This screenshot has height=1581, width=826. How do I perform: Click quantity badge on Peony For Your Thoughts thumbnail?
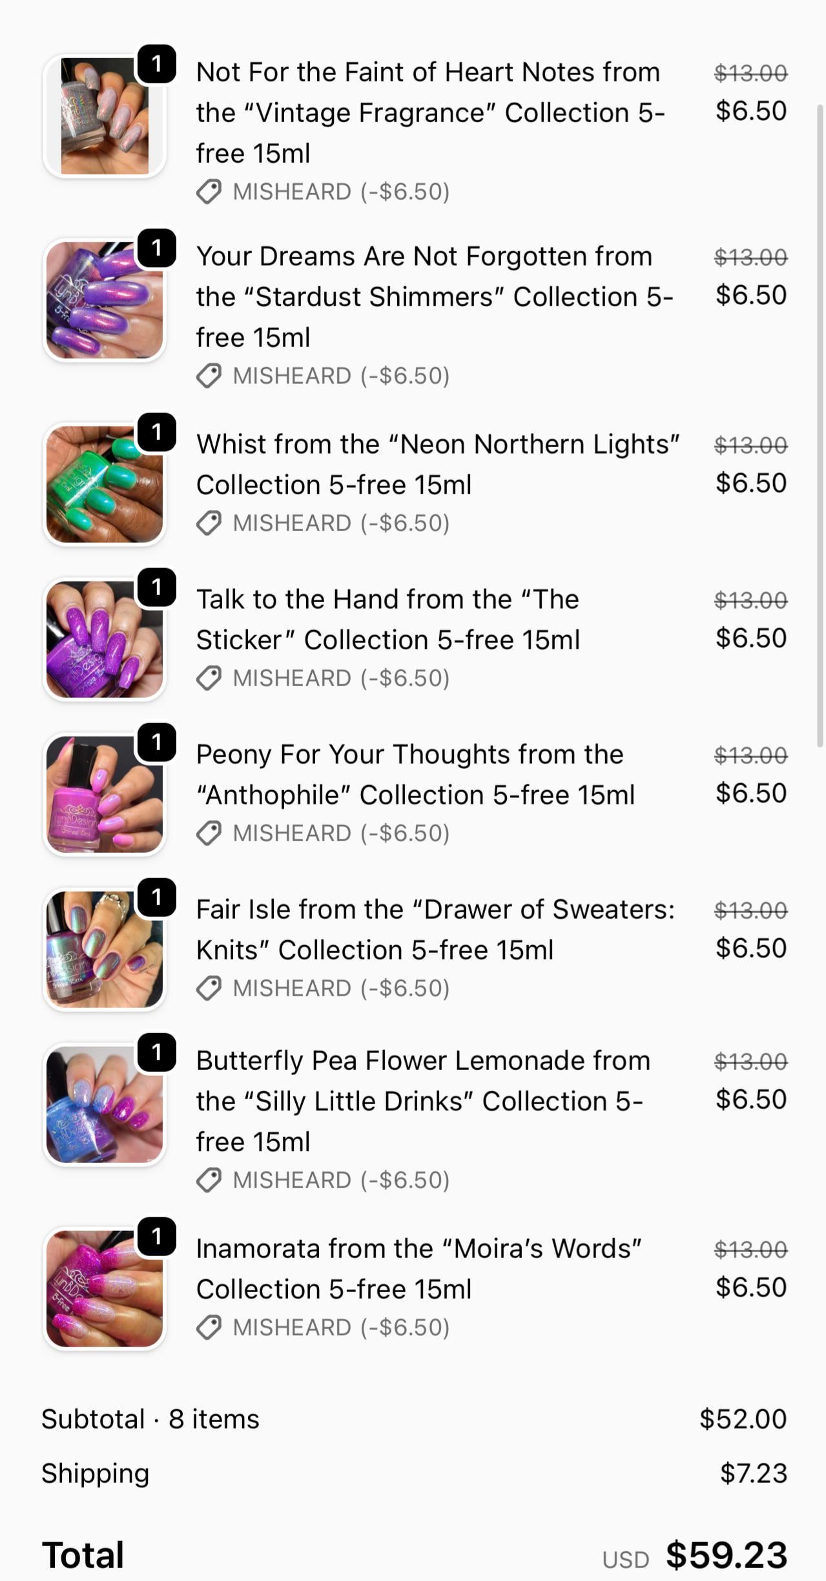tap(156, 742)
